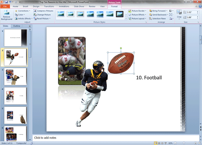This screenshot has height=145, width=202.
Task: Switch to the Outline pane tab
Action: pos(17,26)
